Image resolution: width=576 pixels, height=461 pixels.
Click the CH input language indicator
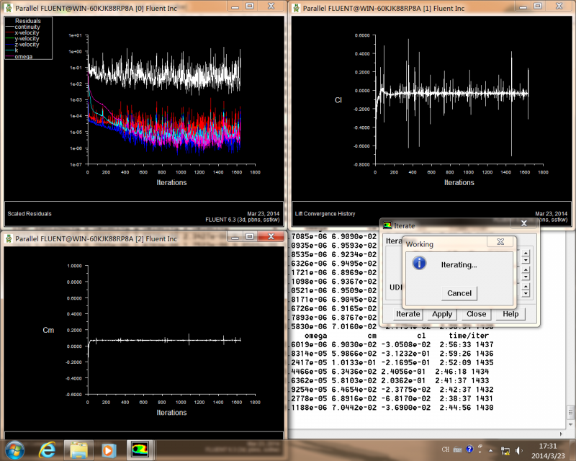tap(446, 450)
